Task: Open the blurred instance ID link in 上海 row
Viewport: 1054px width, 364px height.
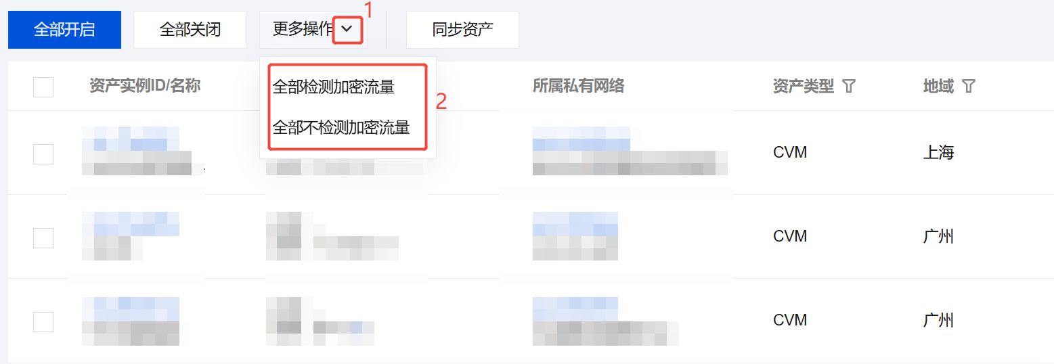Action: (x=131, y=139)
